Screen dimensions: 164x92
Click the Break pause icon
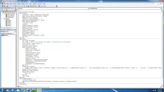click(x=25, y=6)
